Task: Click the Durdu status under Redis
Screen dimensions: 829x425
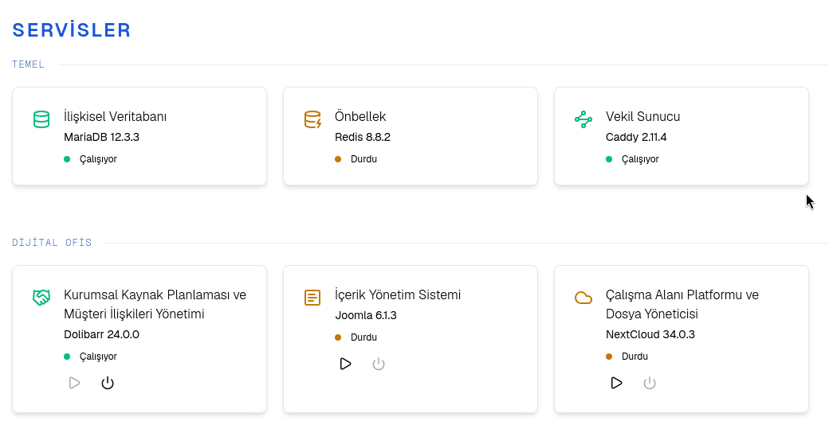Action: [363, 159]
